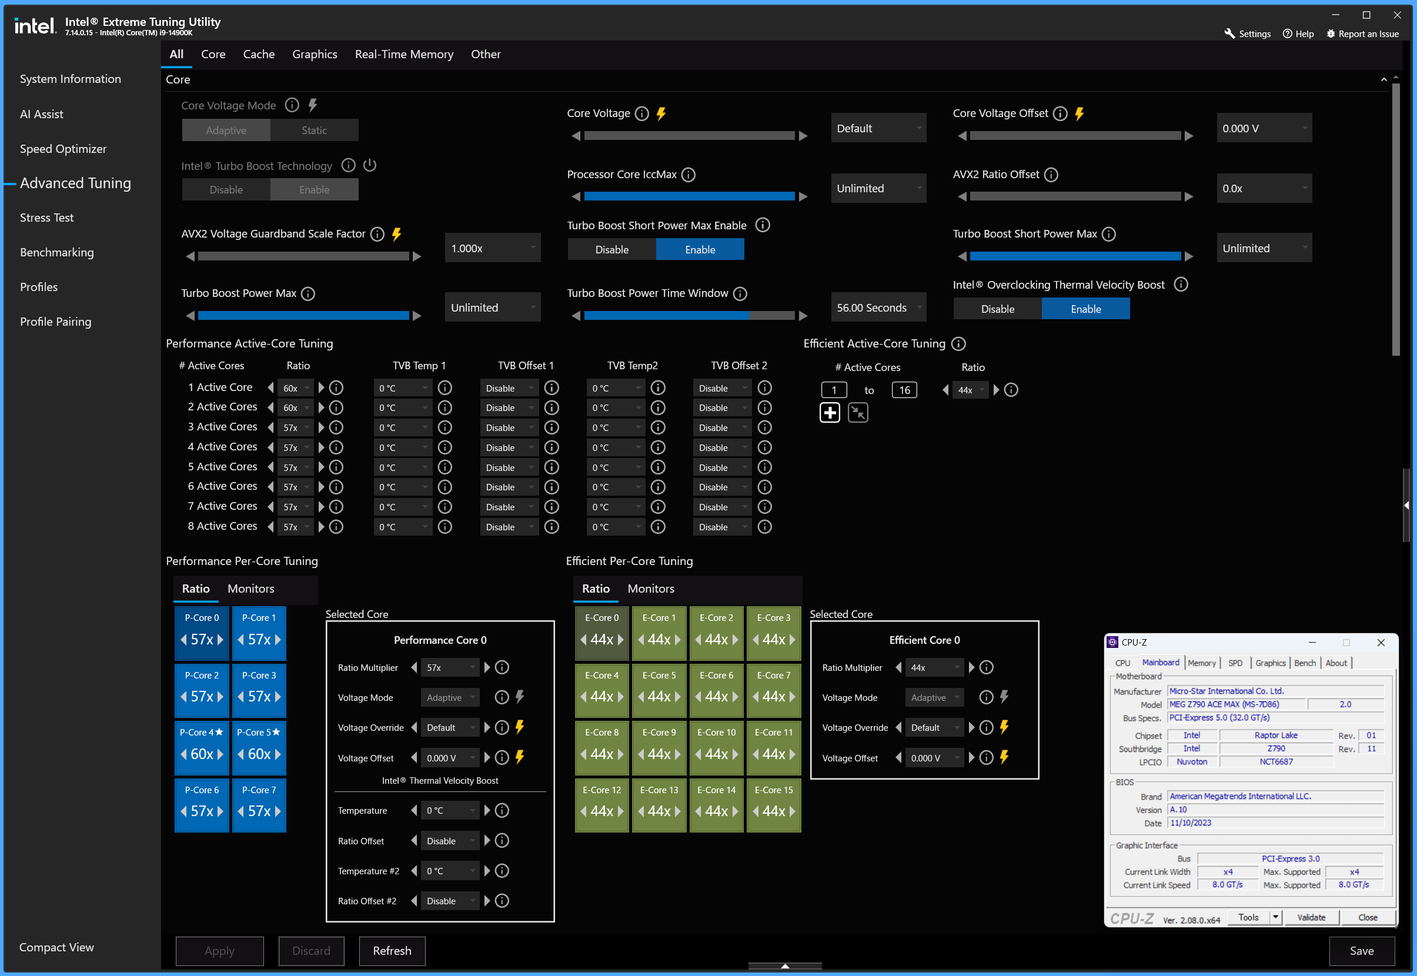The height and width of the screenshot is (976, 1417).
Task: Open the Core Voltage Offset 0.000 V dropdown
Action: click(x=1264, y=128)
